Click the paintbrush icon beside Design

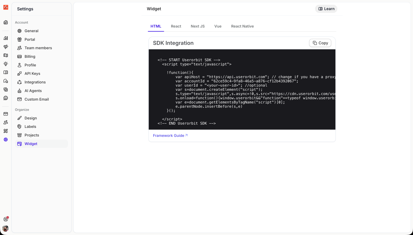click(x=19, y=118)
